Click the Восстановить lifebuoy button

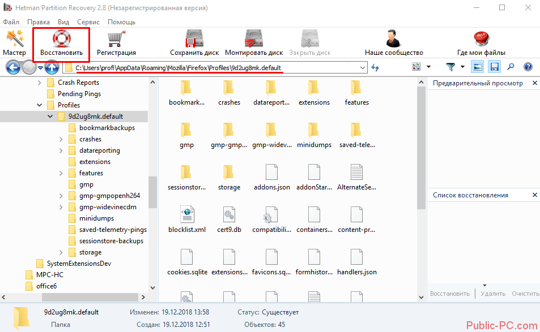pyautogui.click(x=61, y=44)
